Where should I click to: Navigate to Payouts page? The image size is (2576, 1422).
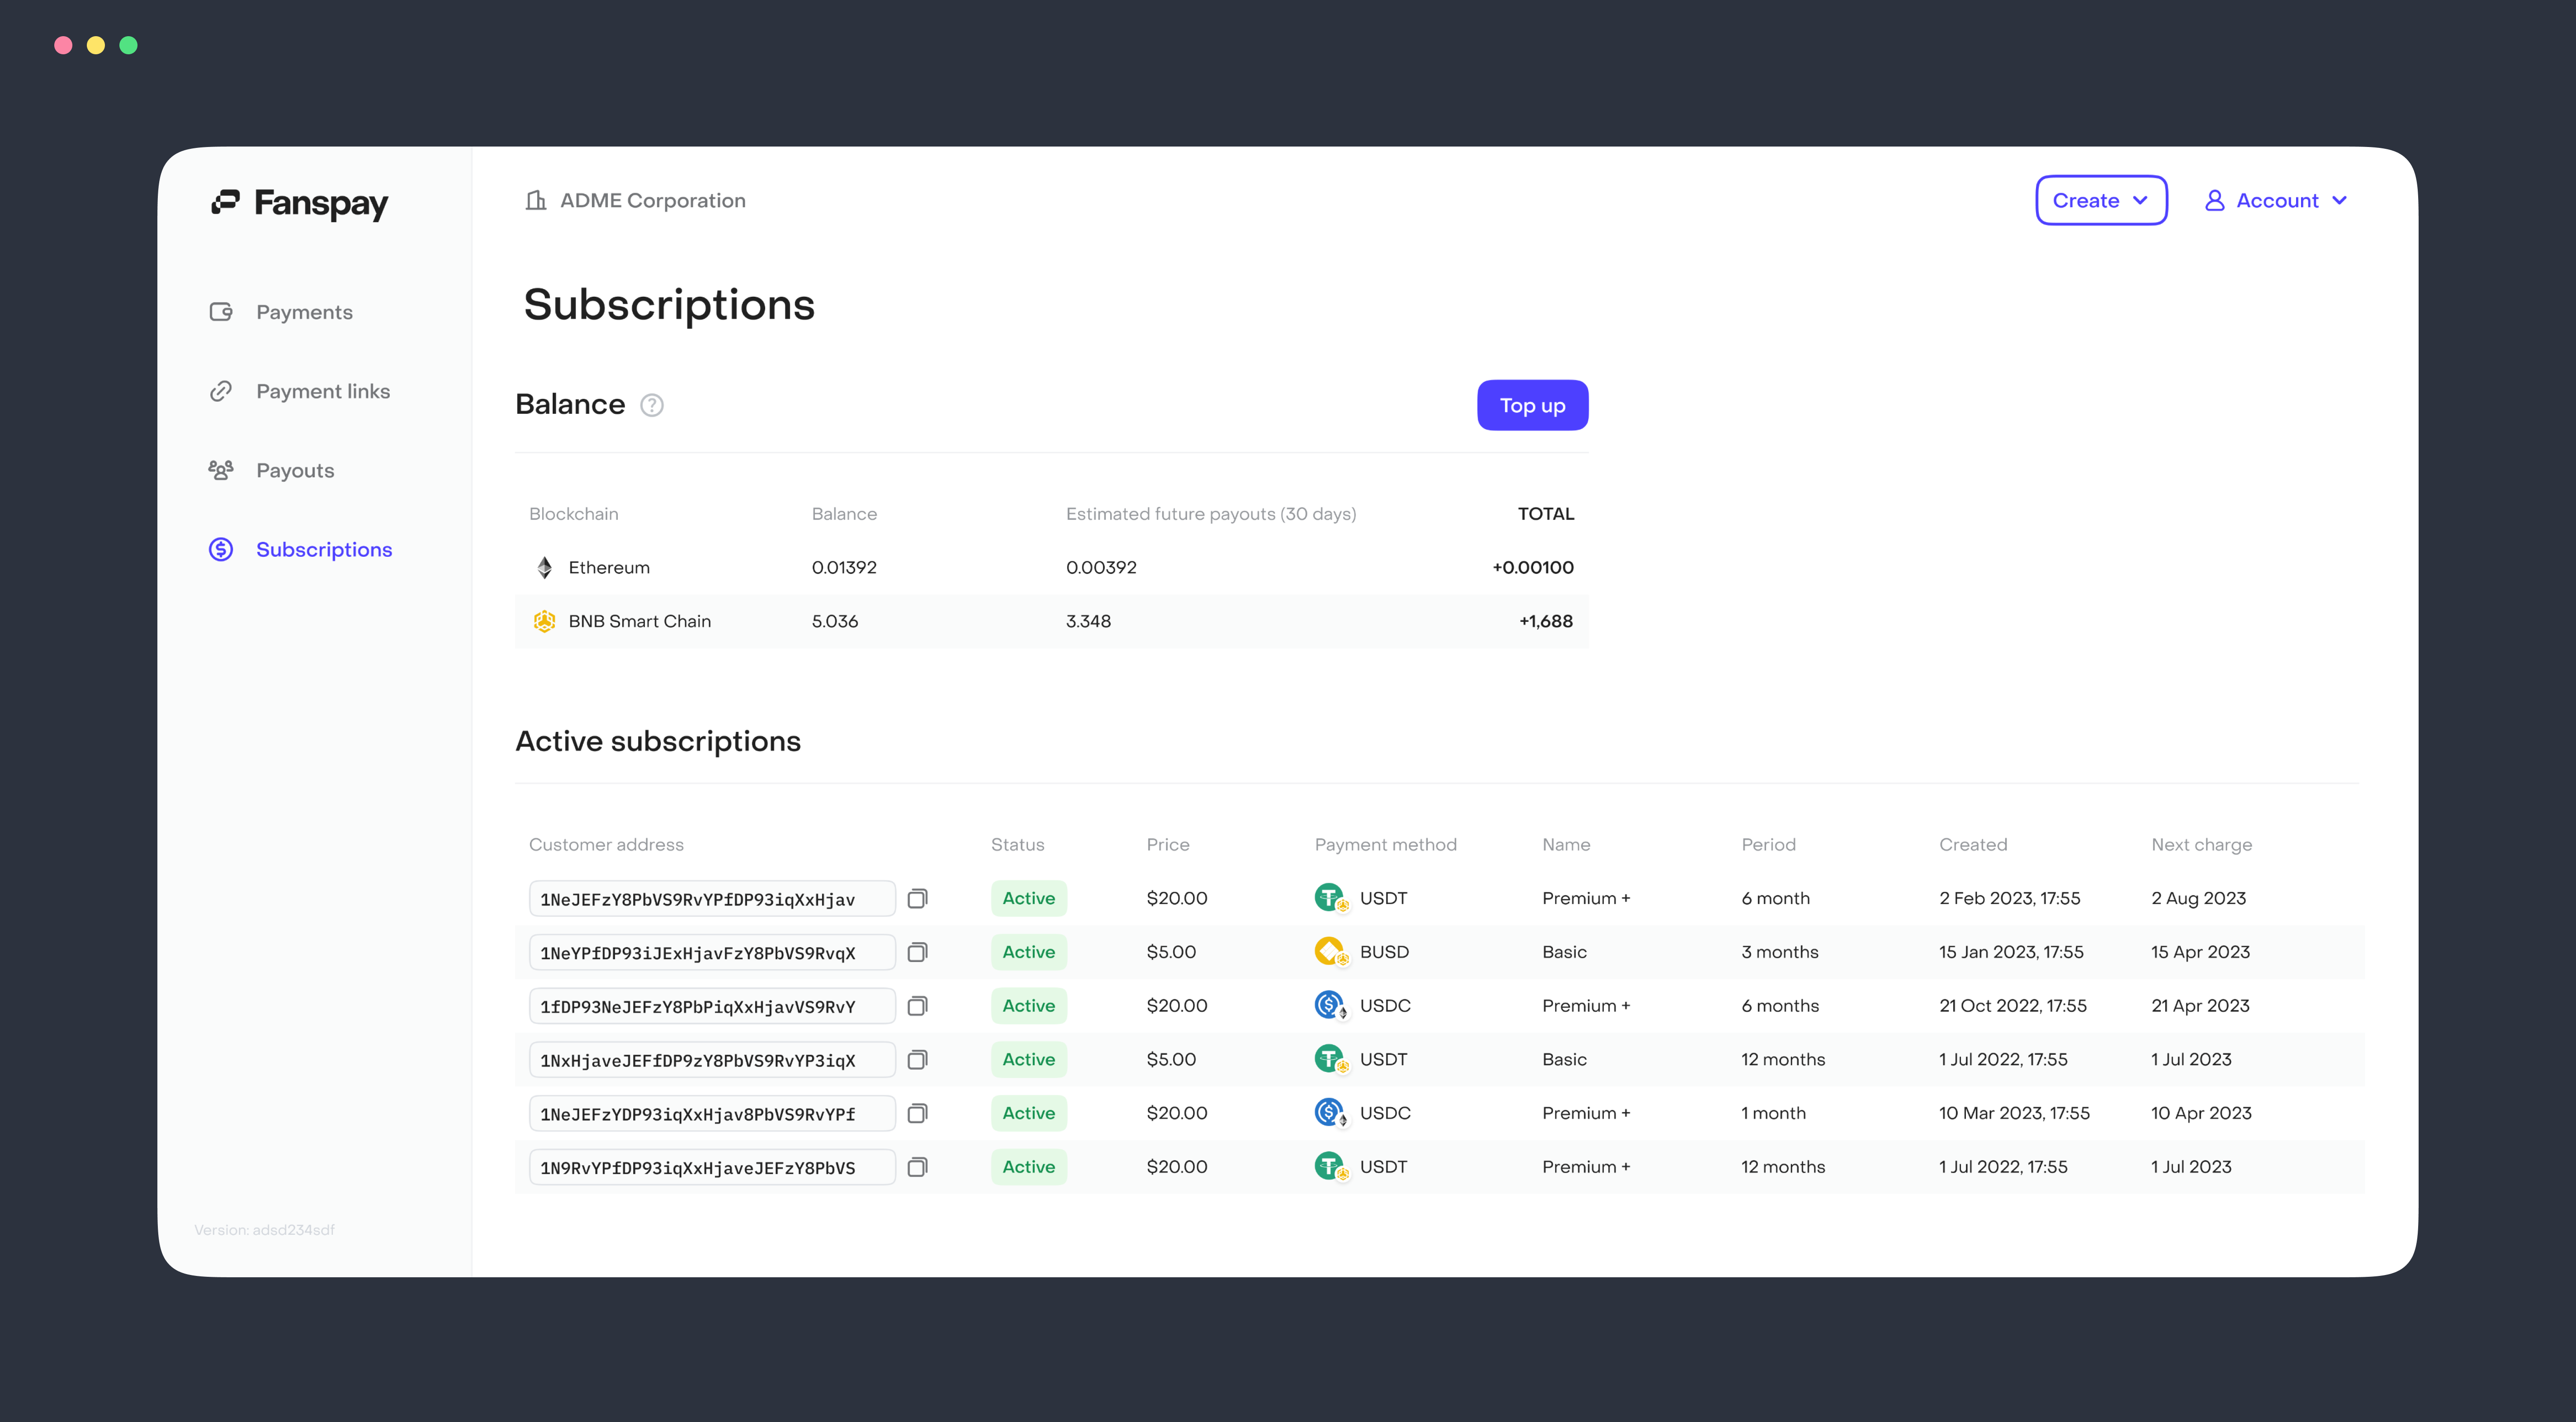(294, 470)
